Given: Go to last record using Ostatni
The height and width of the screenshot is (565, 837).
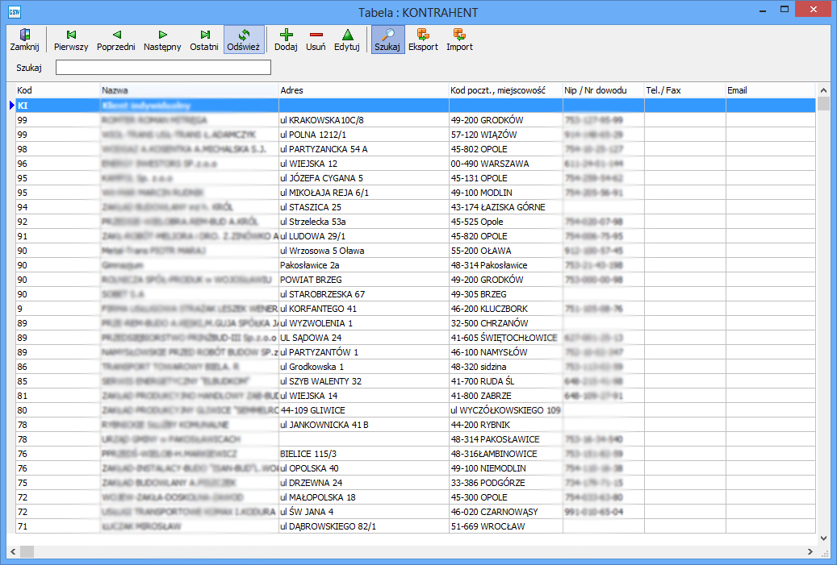Looking at the screenshot, I should pyautogui.click(x=204, y=39).
